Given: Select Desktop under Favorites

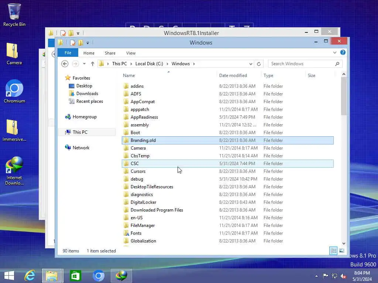Looking at the screenshot, I should (x=84, y=85).
